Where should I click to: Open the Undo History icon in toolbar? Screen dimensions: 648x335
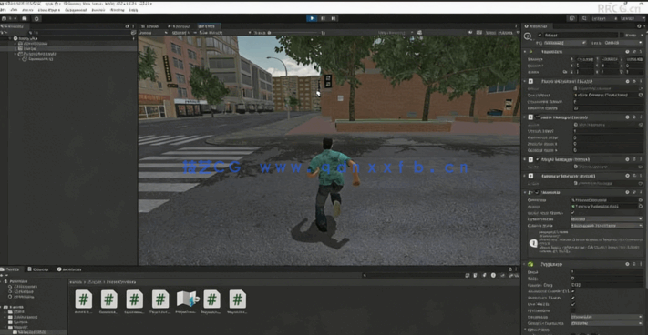click(x=572, y=18)
